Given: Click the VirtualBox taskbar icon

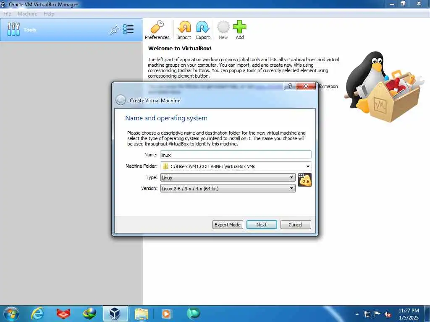Looking at the screenshot, I should 115,314.
